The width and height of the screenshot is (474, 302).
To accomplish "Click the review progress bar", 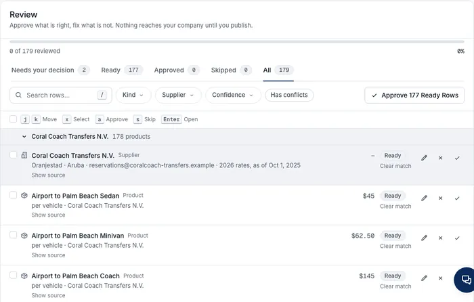I will pos(237,42).
